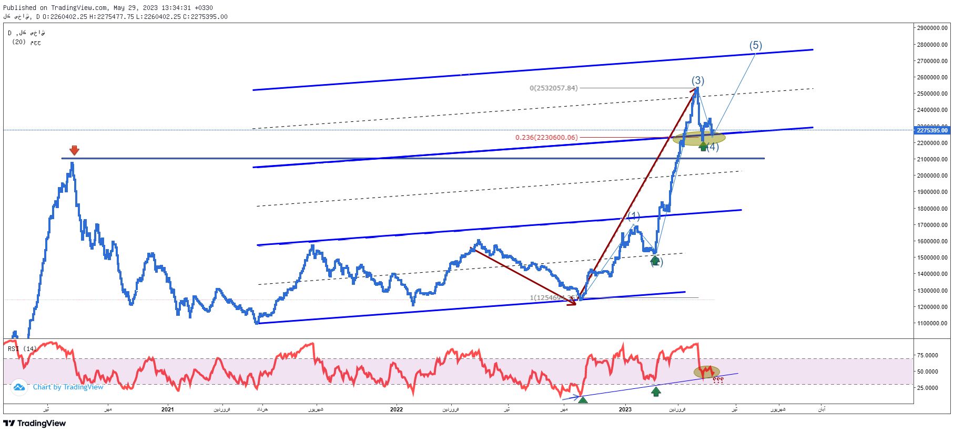Click the yellow ellipse highlight in RSI panel
The width and height of the screenshot is (954, 433).
tap(706, 372)
